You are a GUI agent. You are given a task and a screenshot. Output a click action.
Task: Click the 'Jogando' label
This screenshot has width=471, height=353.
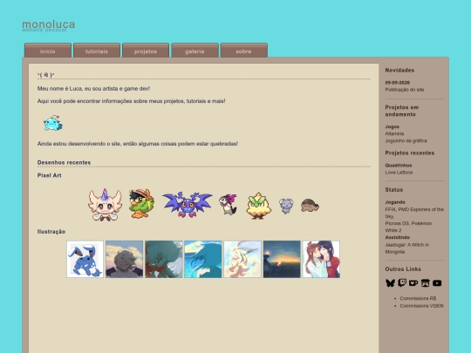[x=395, y=202]
